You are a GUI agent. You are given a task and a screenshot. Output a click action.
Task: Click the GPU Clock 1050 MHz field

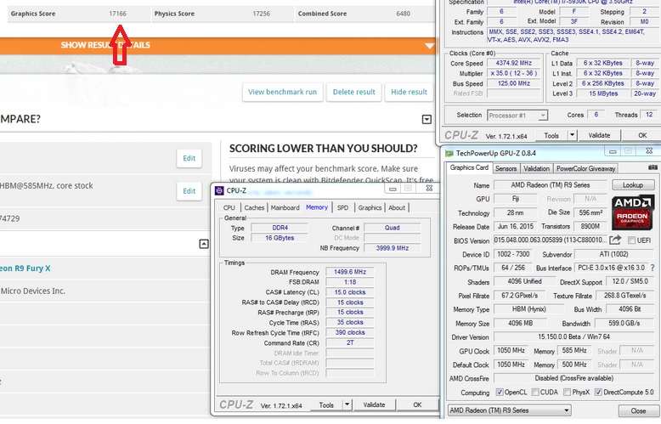(x=510, y=350)
